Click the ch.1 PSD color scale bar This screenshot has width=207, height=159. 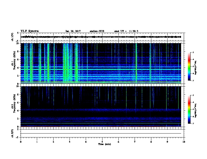point(189,67)
